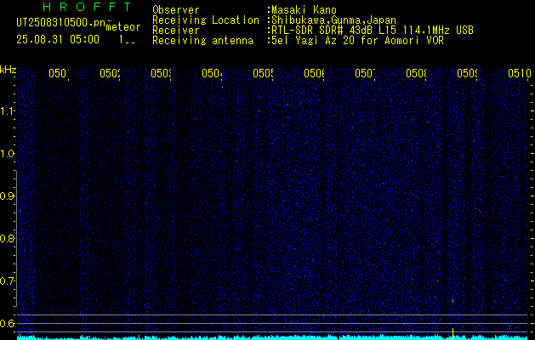
Task: Click the Receiving Location label
Action: pyautogui.click(x=206, y=20)
